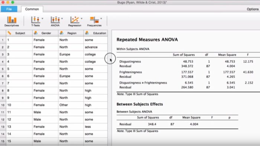Click Mean Square header in Within Subjects table
Viewport: 260px width, 146px height.
[227, 55]
